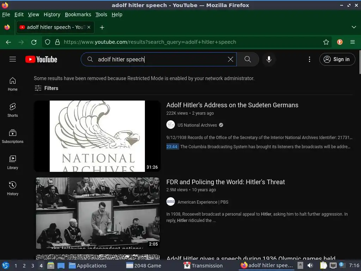Reload the page with the refresh icon
The width and height of the screenshot is (361, 271).
point(34,42)
